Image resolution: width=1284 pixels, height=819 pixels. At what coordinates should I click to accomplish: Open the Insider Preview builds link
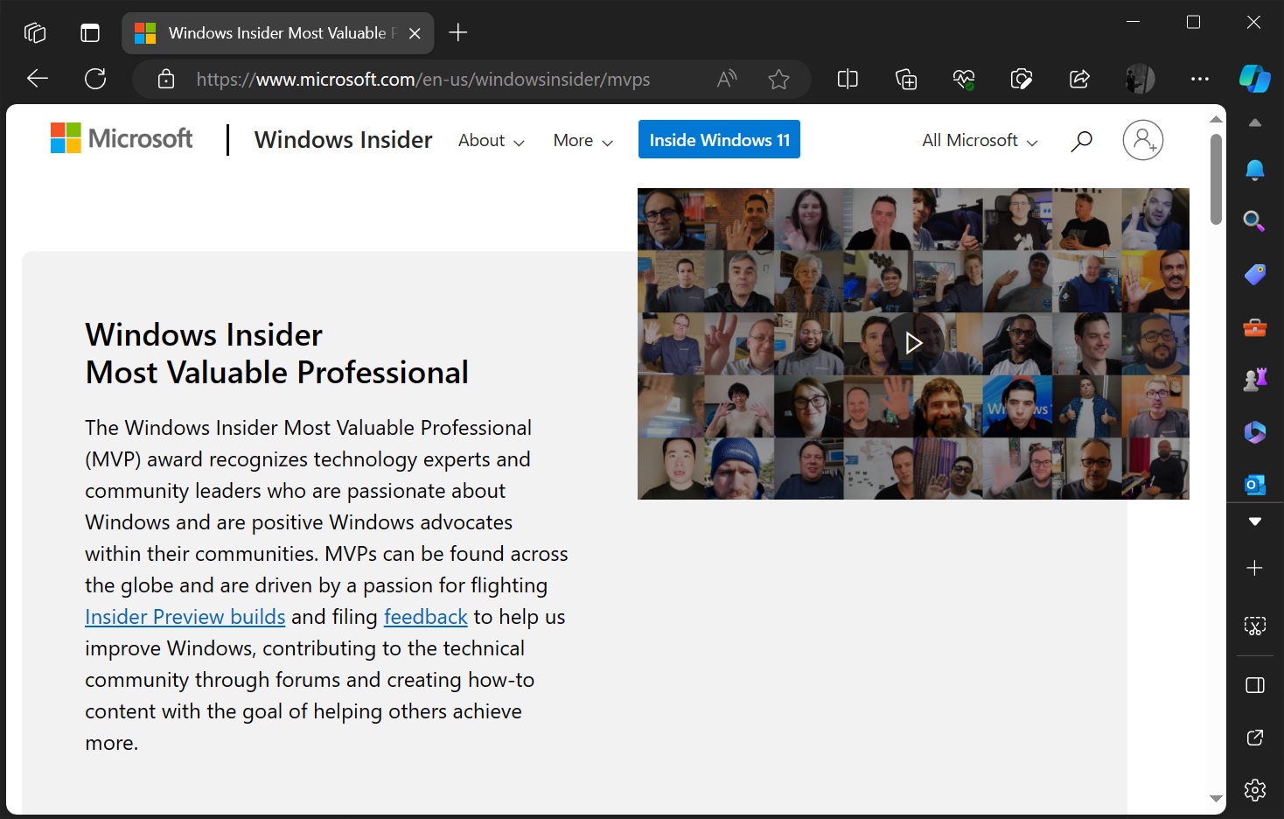[185, 617]
